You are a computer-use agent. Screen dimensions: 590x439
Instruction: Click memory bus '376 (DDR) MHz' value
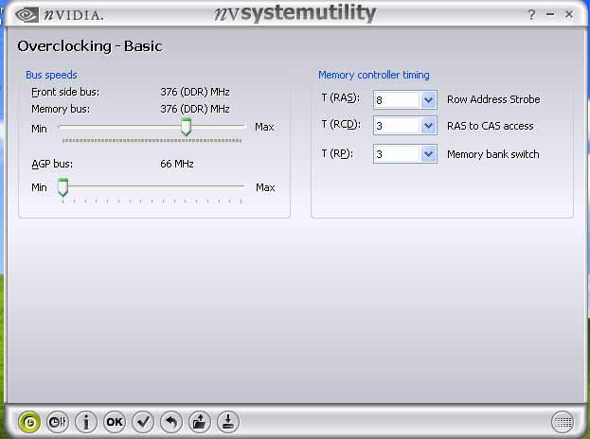(x=195, y=109)
